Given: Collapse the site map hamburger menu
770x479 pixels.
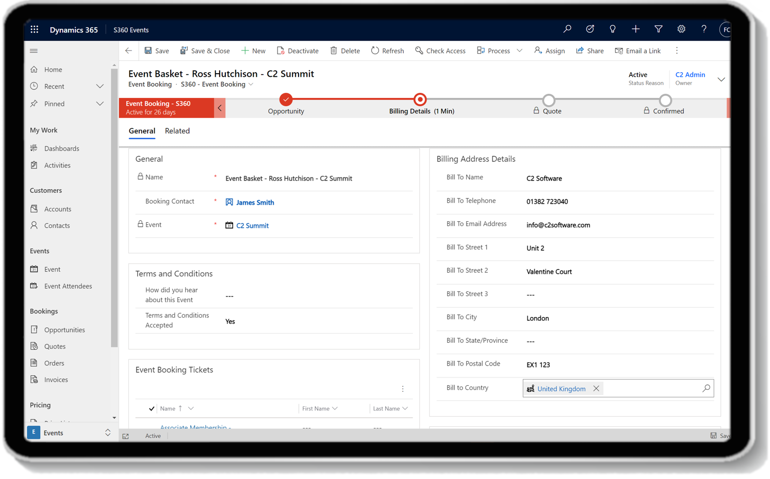Looking at the screenshot, I should pos(34,51).
